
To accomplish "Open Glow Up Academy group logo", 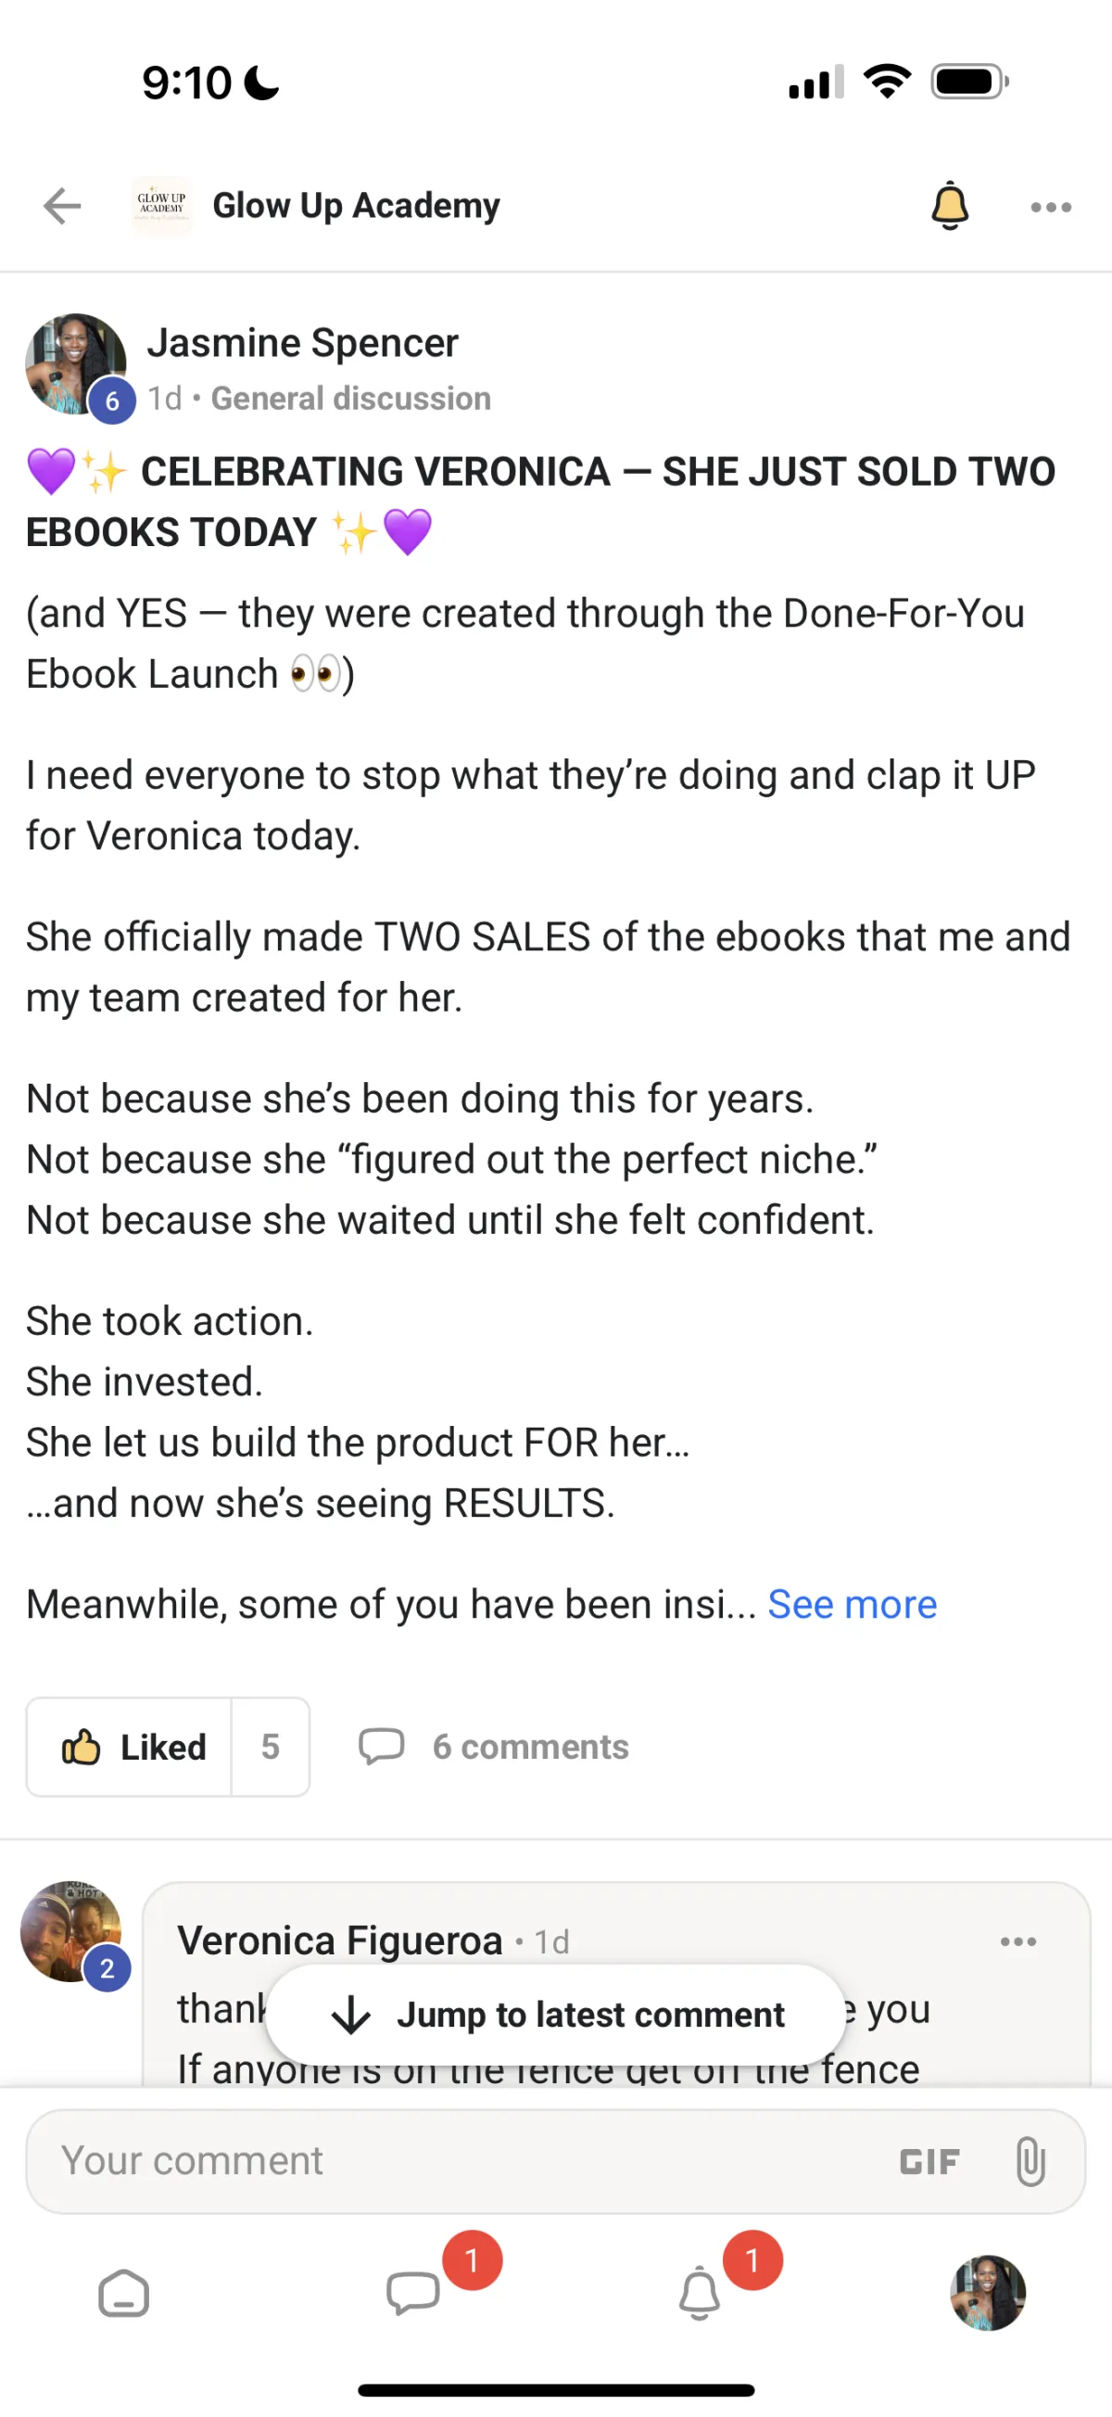I will [161, 207].
